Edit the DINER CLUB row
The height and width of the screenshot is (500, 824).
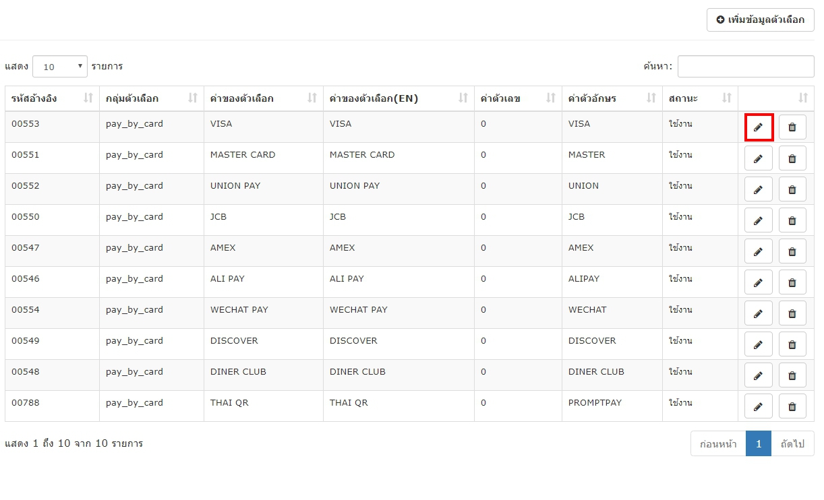759,375
